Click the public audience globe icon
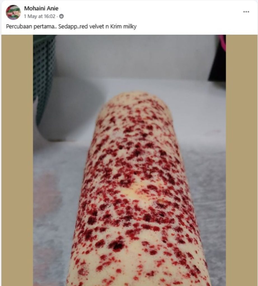The height and width of the screenshot is (286, 258). coord(62,16)
